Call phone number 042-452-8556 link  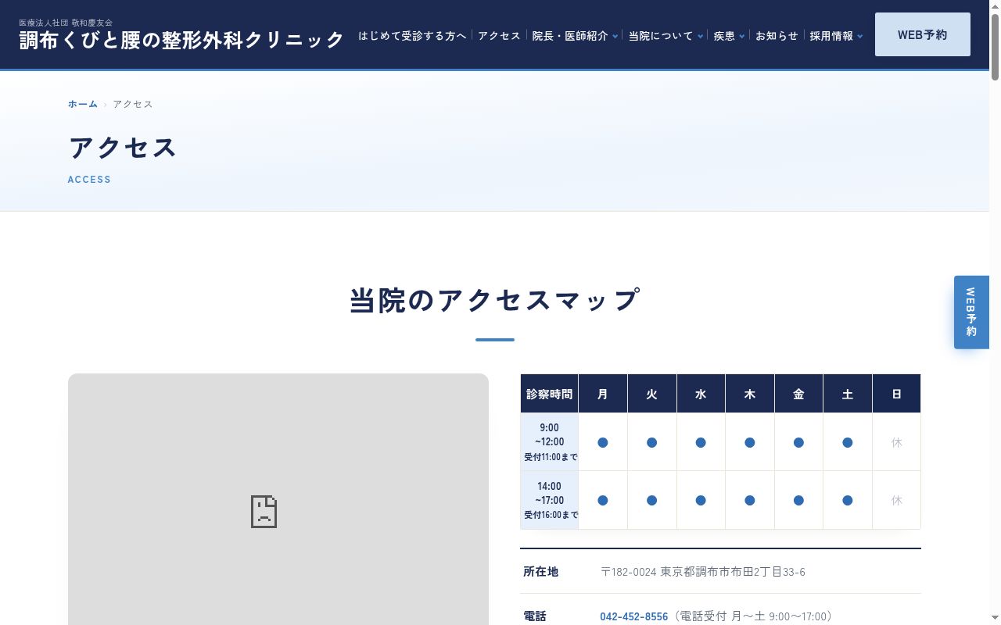click(x=634, y=616)
